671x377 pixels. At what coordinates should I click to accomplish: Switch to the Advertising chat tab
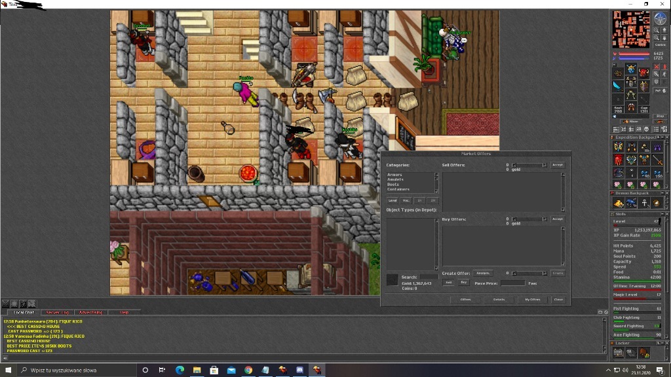[x=90, y=312]
